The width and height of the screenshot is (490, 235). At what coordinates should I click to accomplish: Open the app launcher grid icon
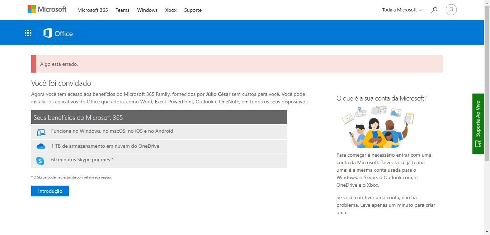(28, 33)
